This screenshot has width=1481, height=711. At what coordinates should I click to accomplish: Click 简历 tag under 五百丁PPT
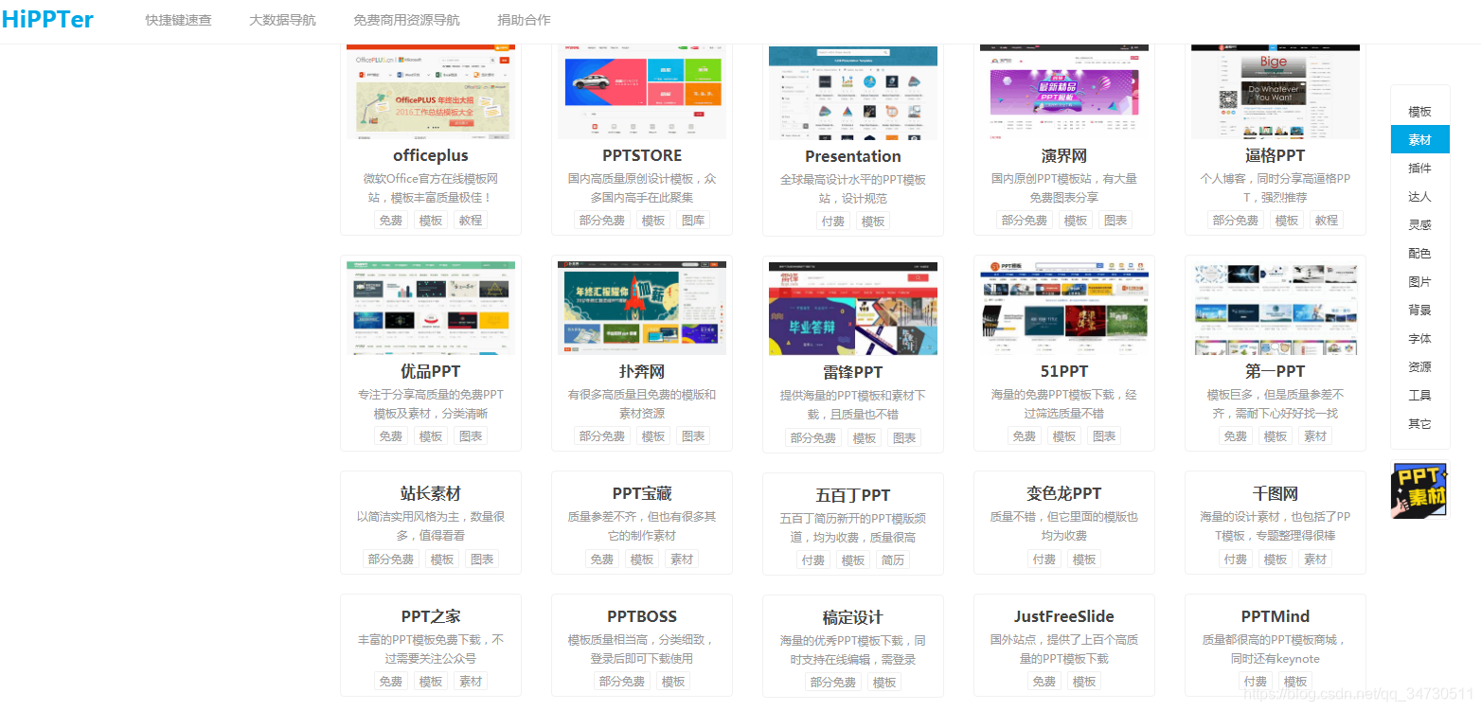pyautogui.click(x=893, y=560)
